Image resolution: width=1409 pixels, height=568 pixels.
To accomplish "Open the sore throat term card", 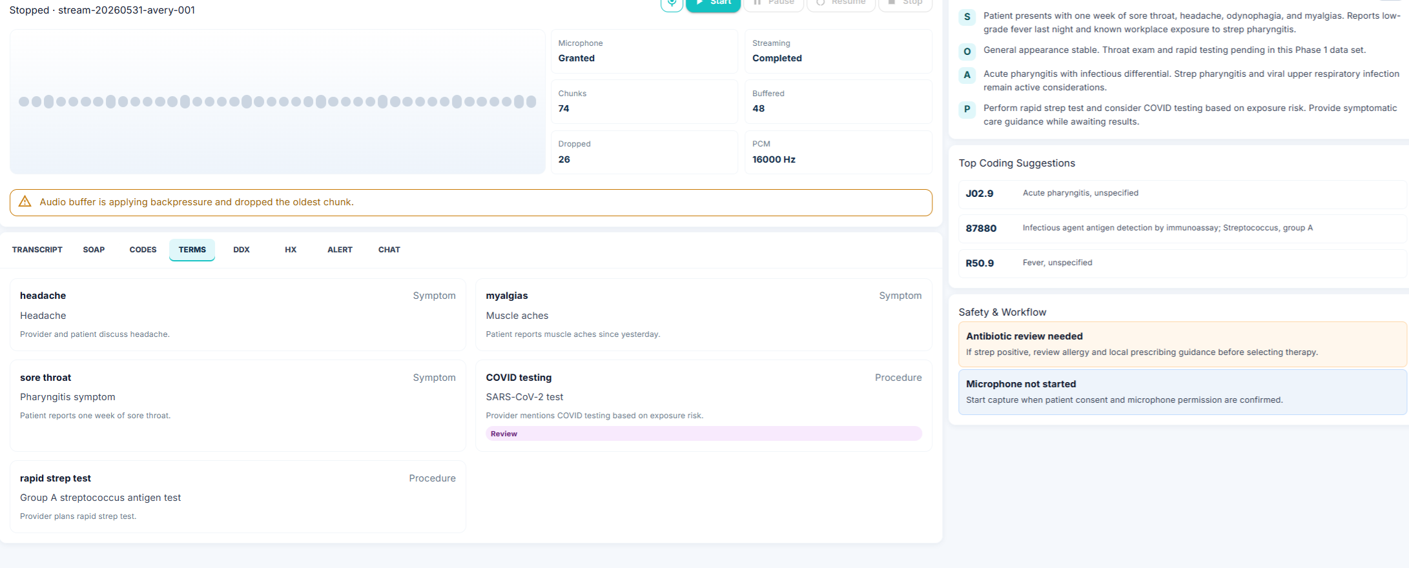I will pos(238,405).
